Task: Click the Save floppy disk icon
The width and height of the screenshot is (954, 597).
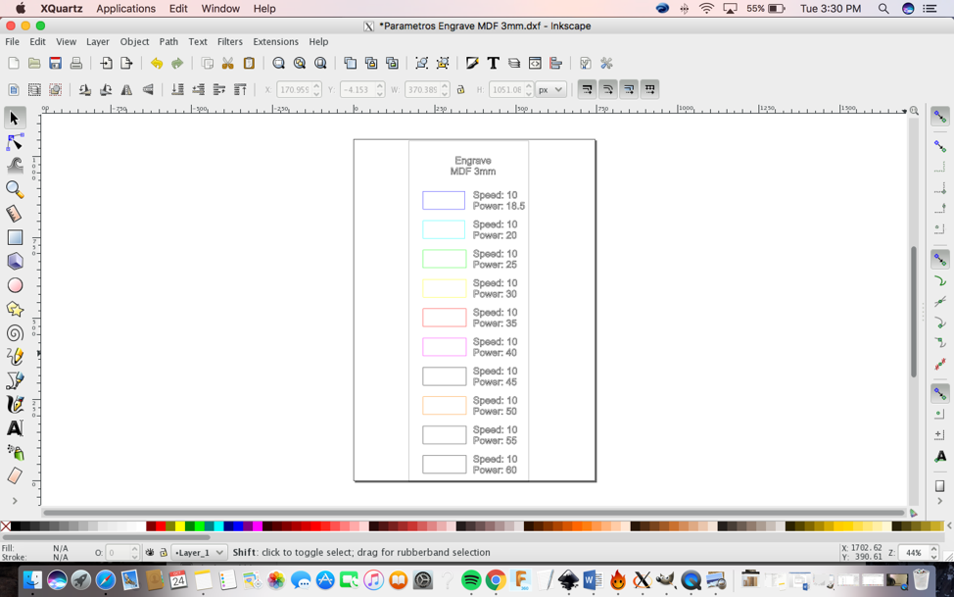Action: tap(56, 64)
